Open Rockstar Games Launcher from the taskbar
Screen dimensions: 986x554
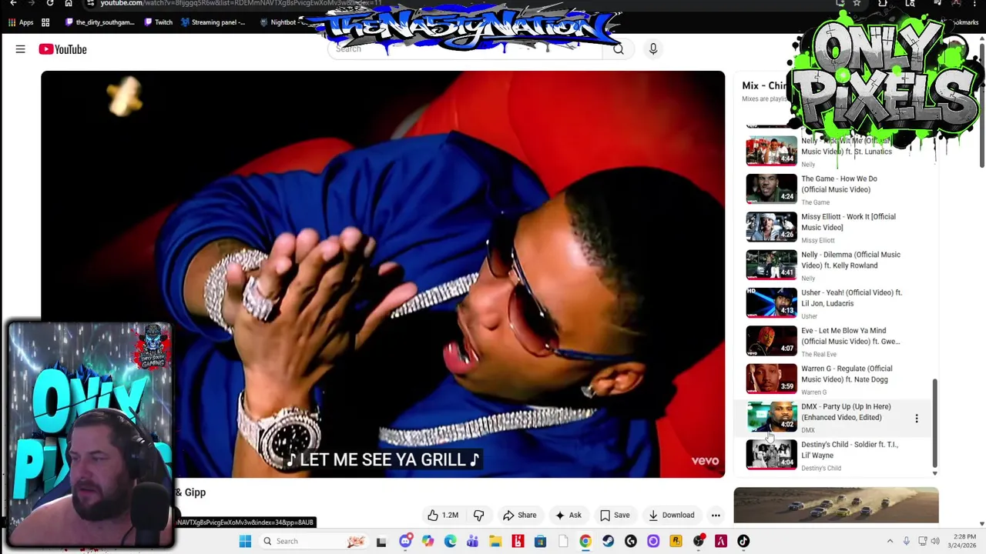(x=676, y=541)
